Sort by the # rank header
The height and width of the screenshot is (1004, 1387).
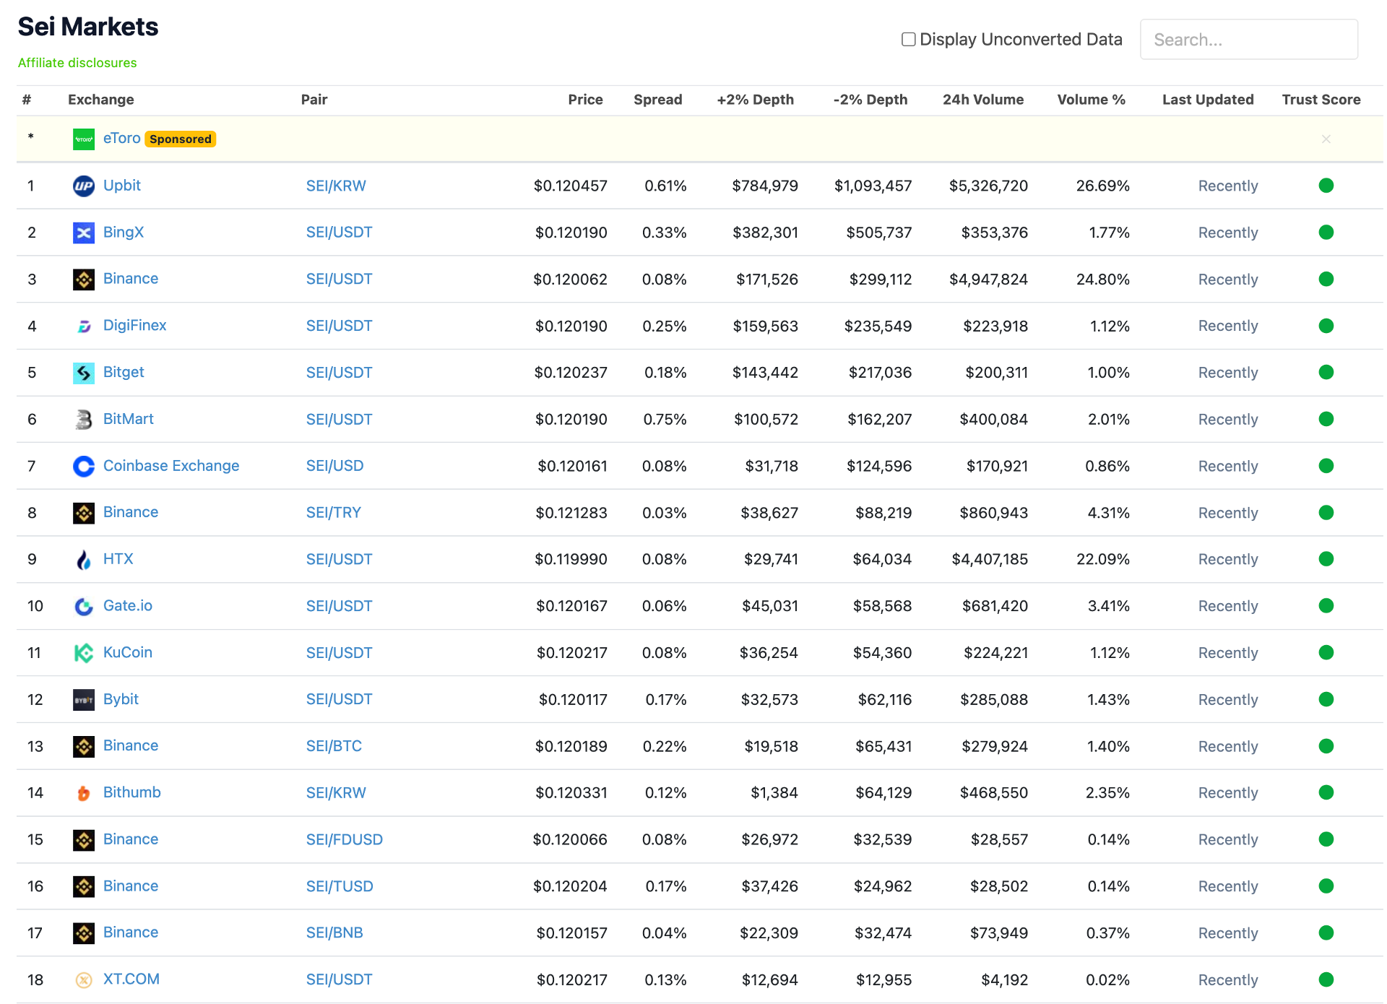click(x=27, y=100)
